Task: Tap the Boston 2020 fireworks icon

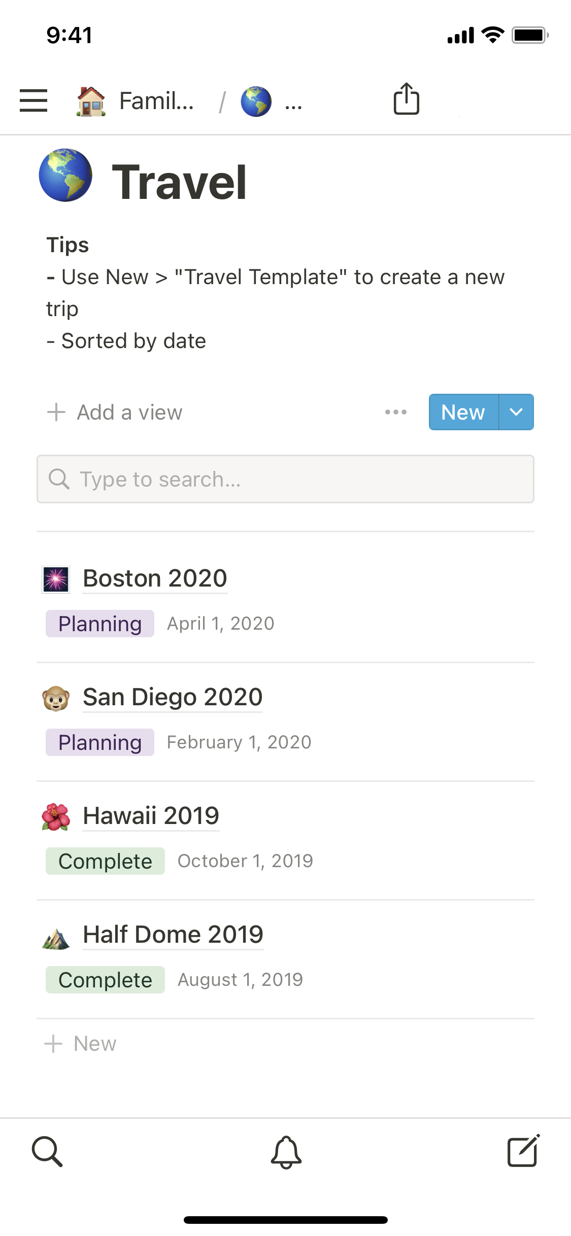Action: (56, 579)
